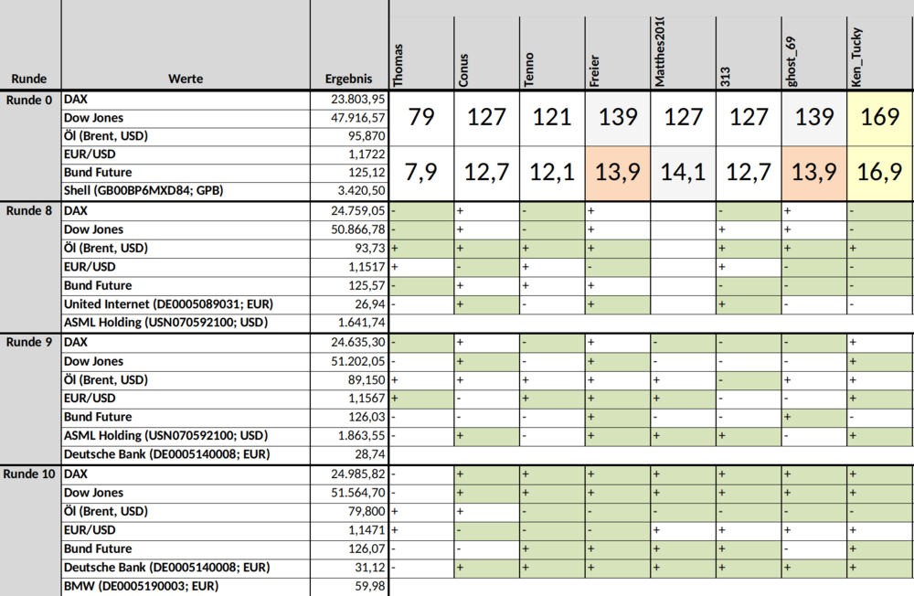Select the Runde 0 DAX result 23.803,95

pyautogui.click(x=349, y=100)
